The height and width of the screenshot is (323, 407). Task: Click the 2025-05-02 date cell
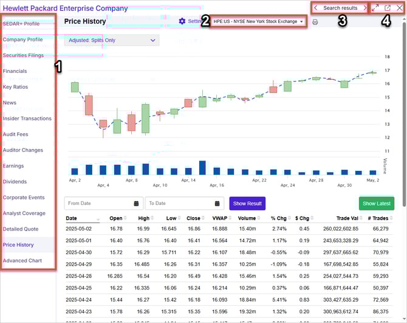click(78, 229)
